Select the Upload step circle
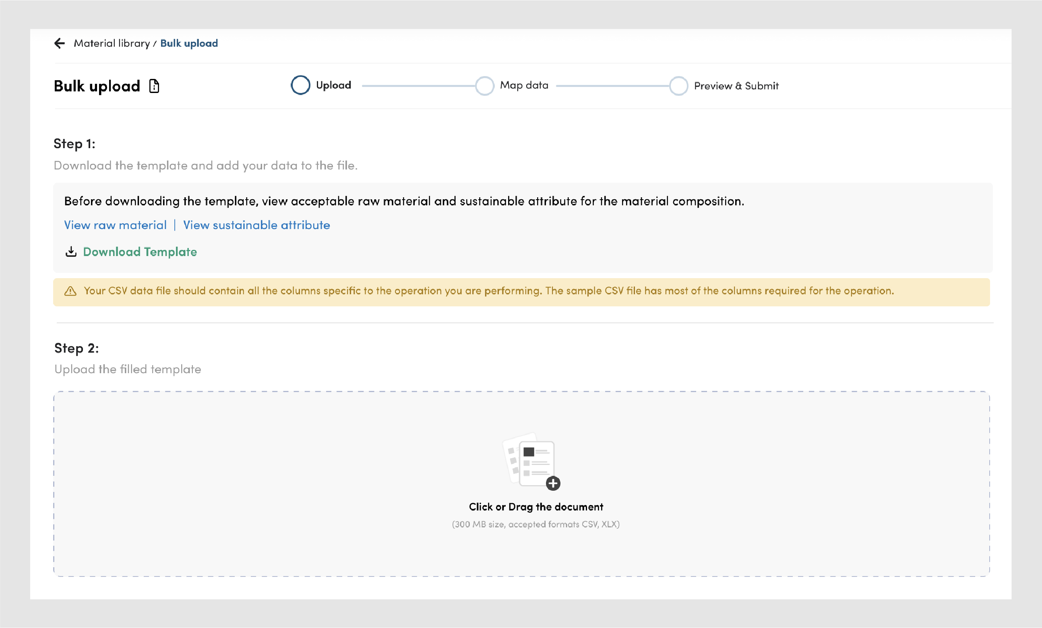This screenshot has width=1042, height=628. [300, 85]
